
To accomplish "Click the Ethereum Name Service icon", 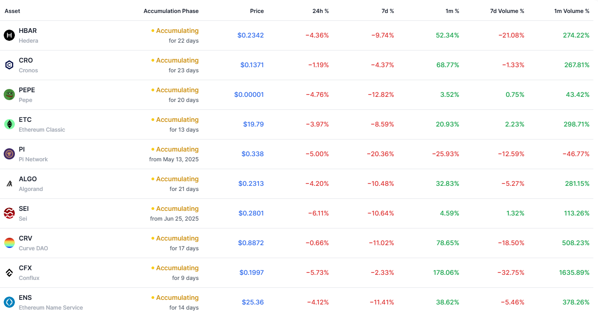I will click(x=9, y=302).
